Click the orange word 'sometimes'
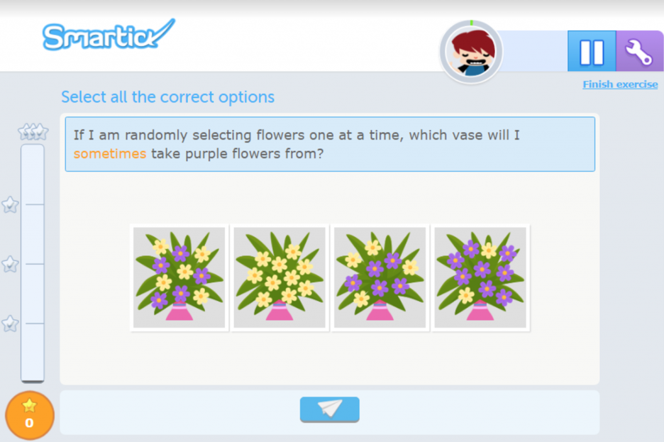664x442 pixels. pyautogui.click(x=110, y=154)
